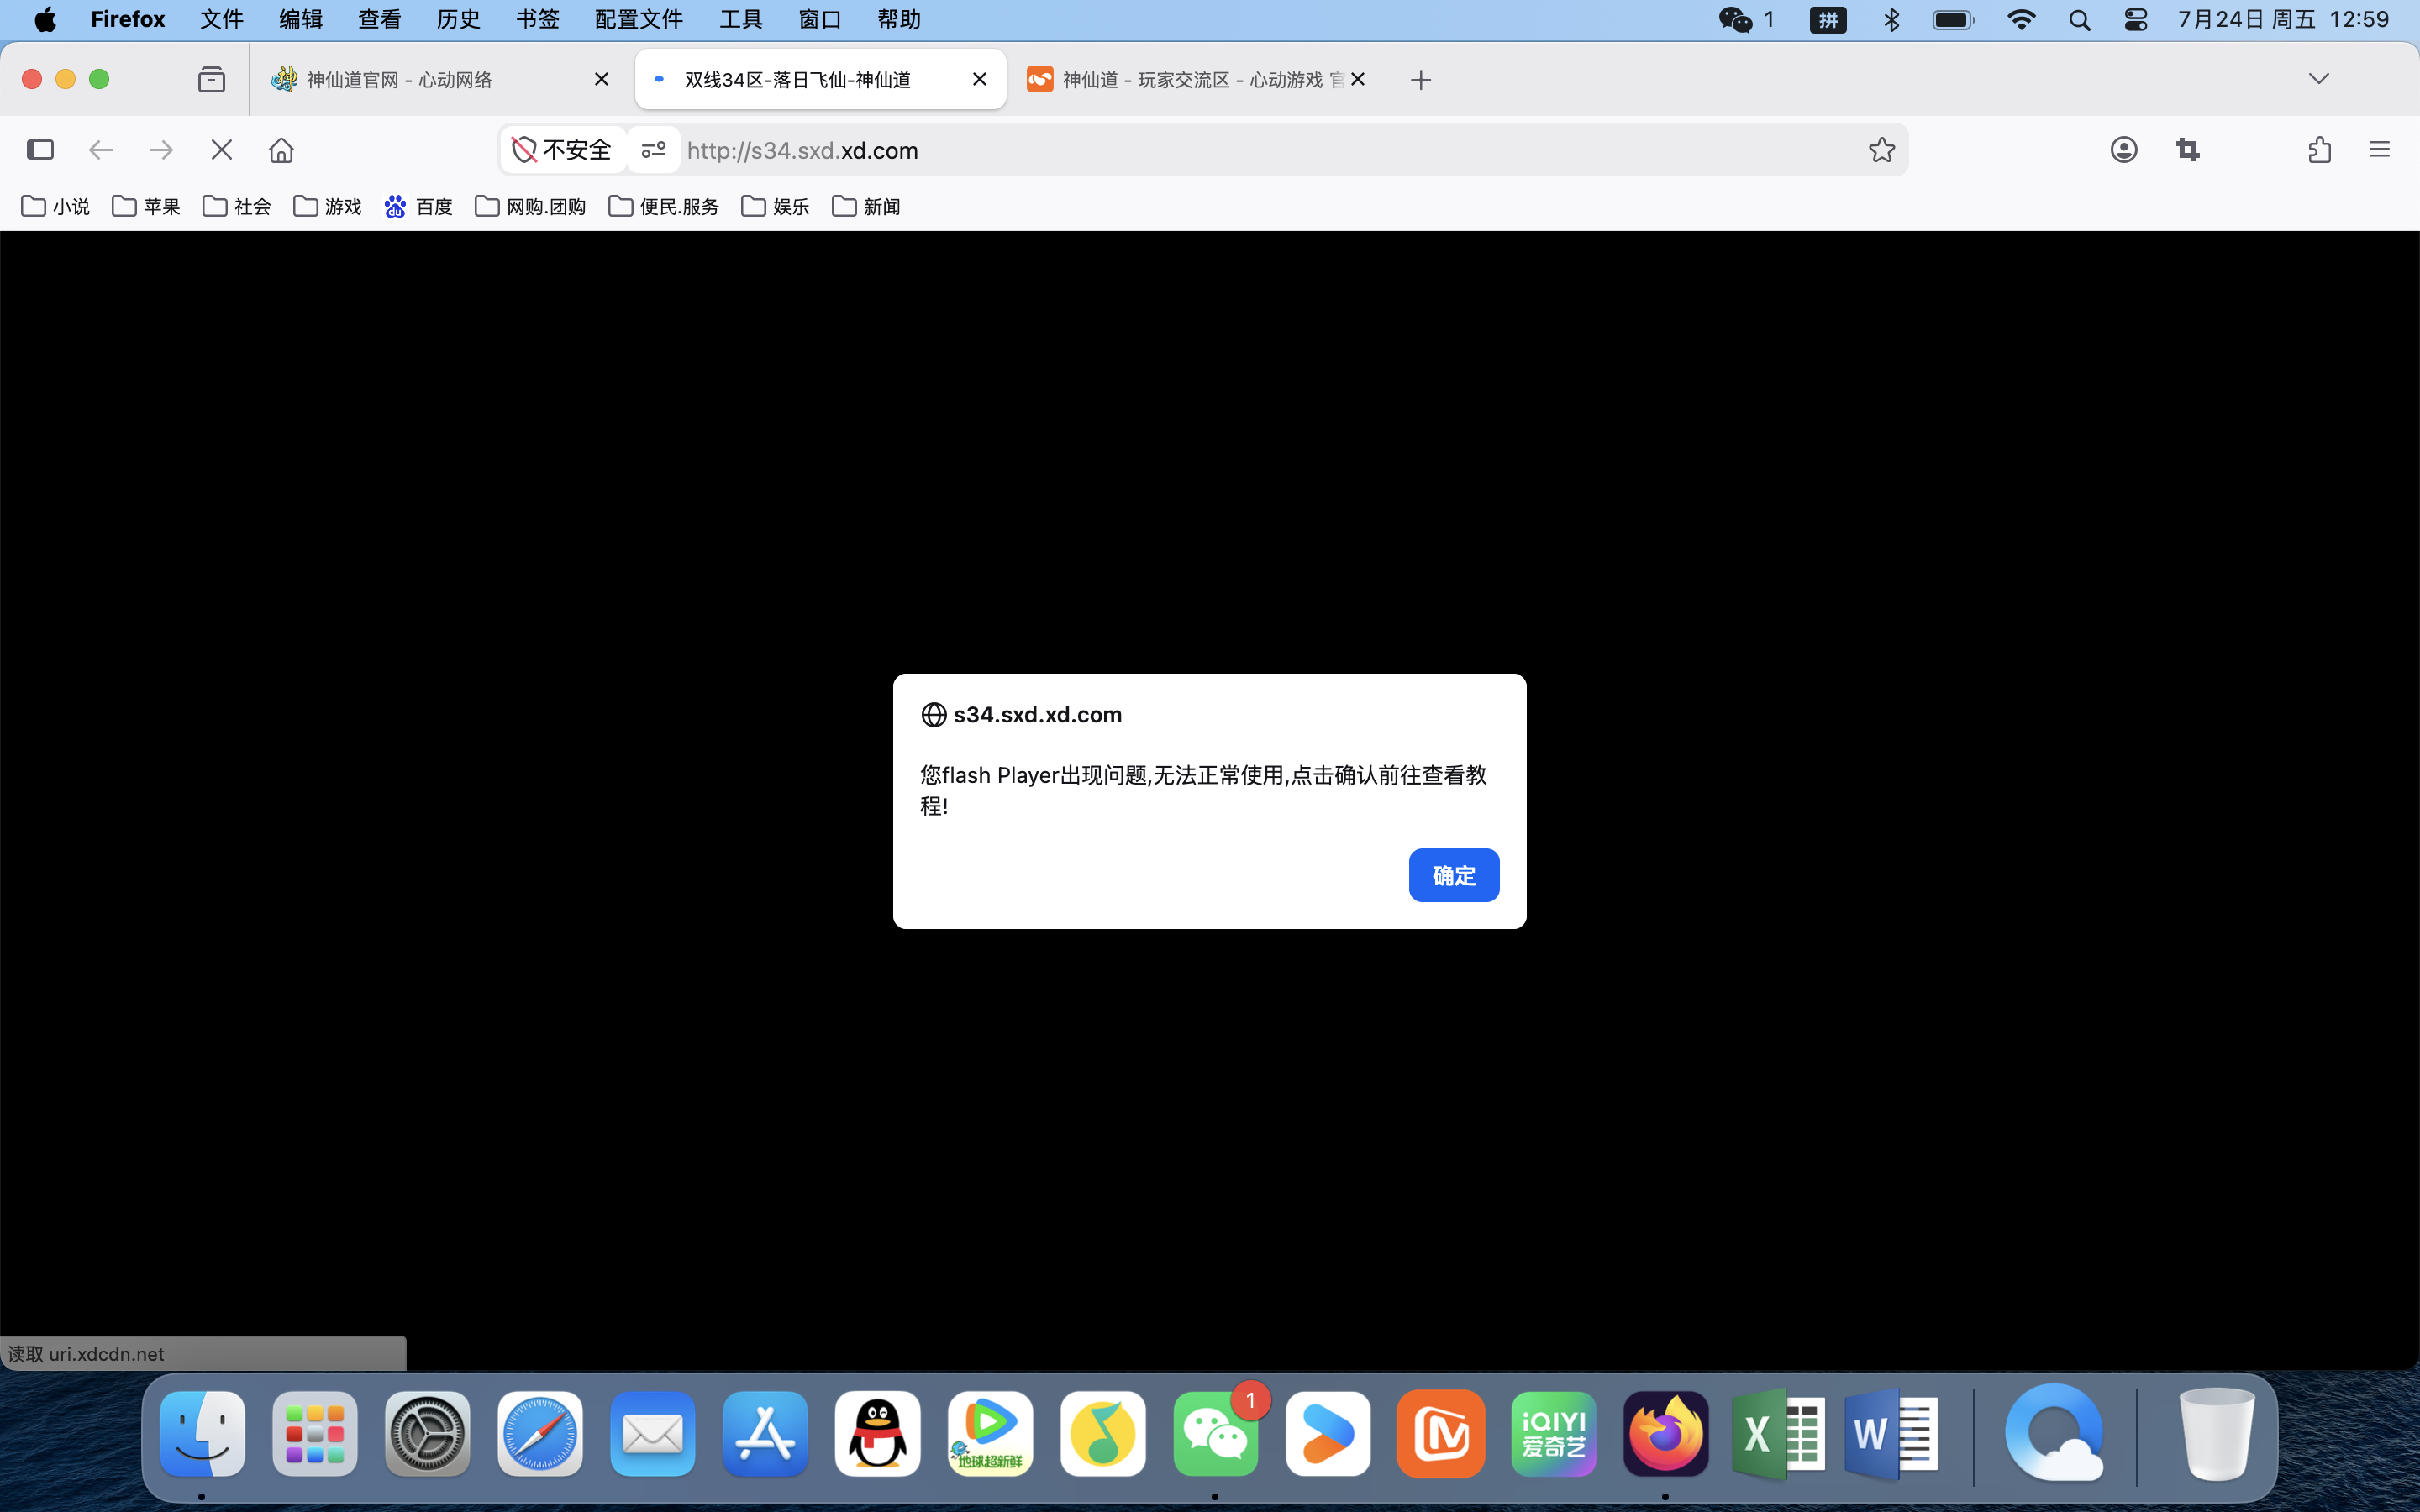Open Safari from the Dock

(x=540, y=1433)
